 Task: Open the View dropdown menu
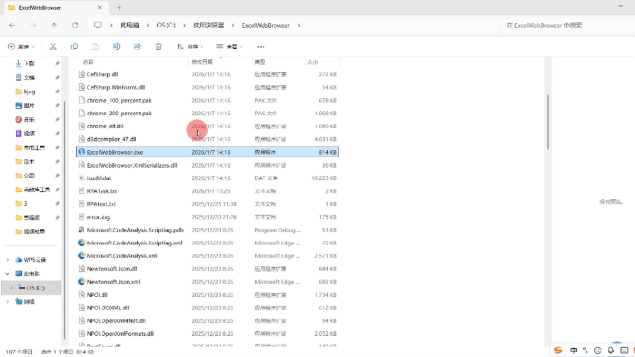click(x=229, y=46)
